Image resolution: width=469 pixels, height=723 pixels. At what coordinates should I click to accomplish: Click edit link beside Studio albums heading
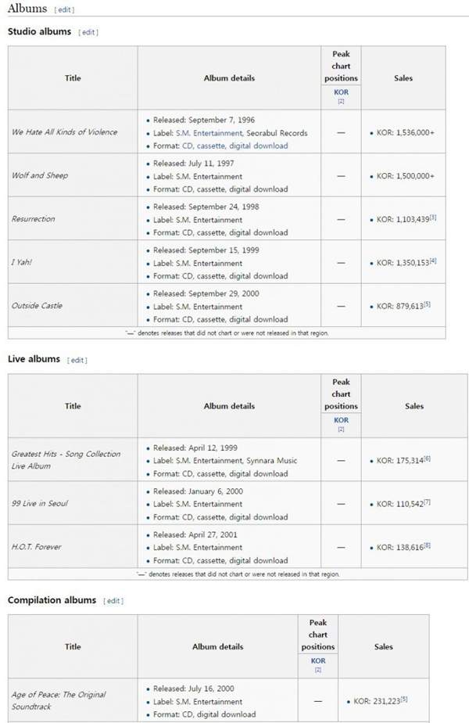click(88, 32)
